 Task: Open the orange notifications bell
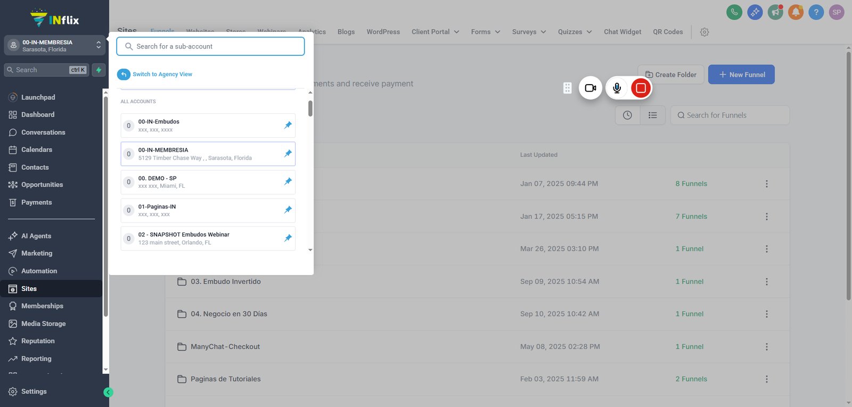[796, 12]
